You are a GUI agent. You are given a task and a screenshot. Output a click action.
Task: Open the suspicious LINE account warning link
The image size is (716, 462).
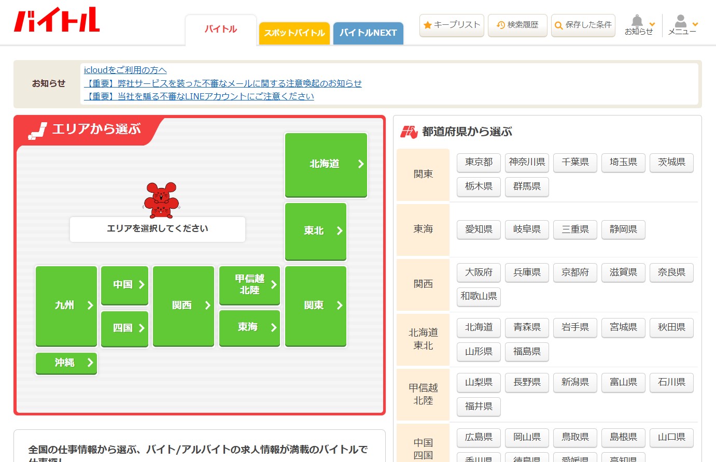point(199,96)
